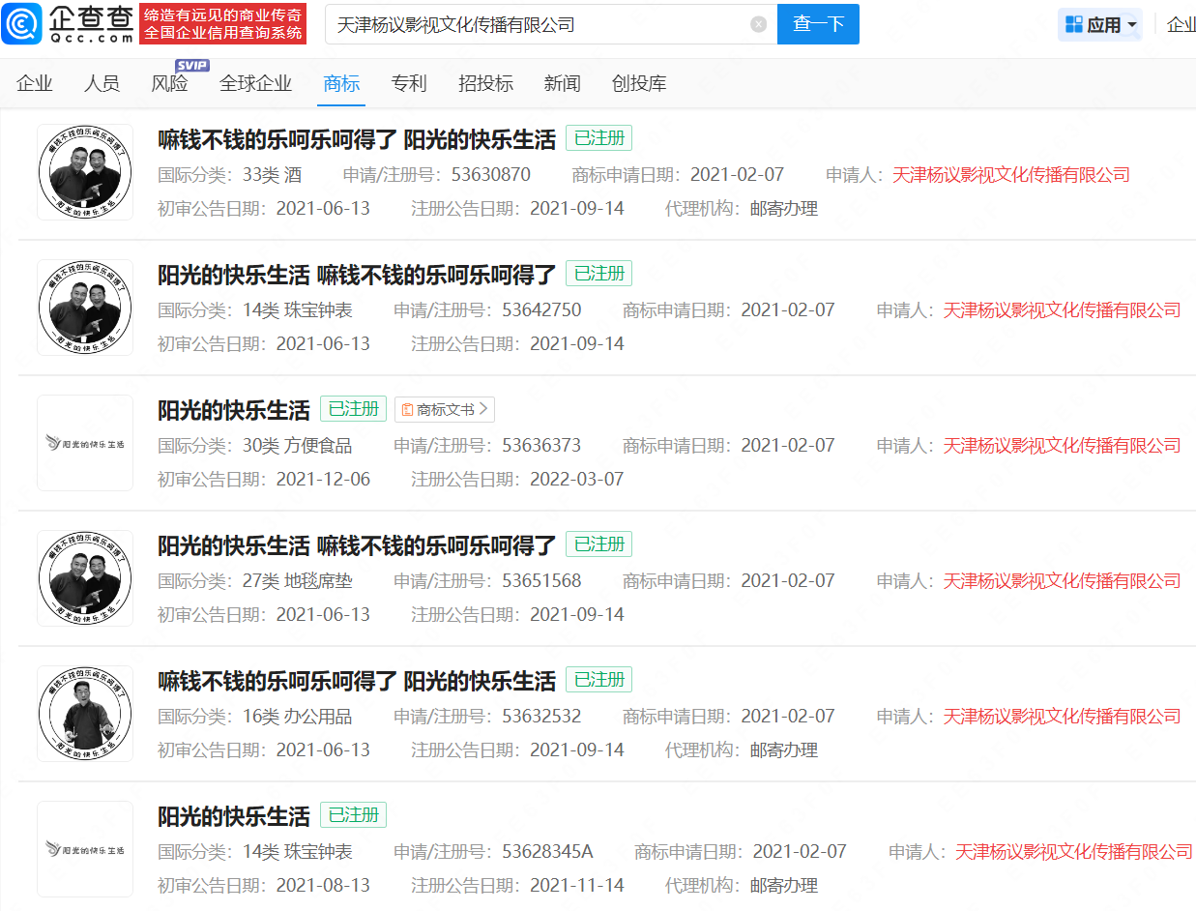Open trademark thumbnail for 16类 办公用品 entry

click(85, 714)
